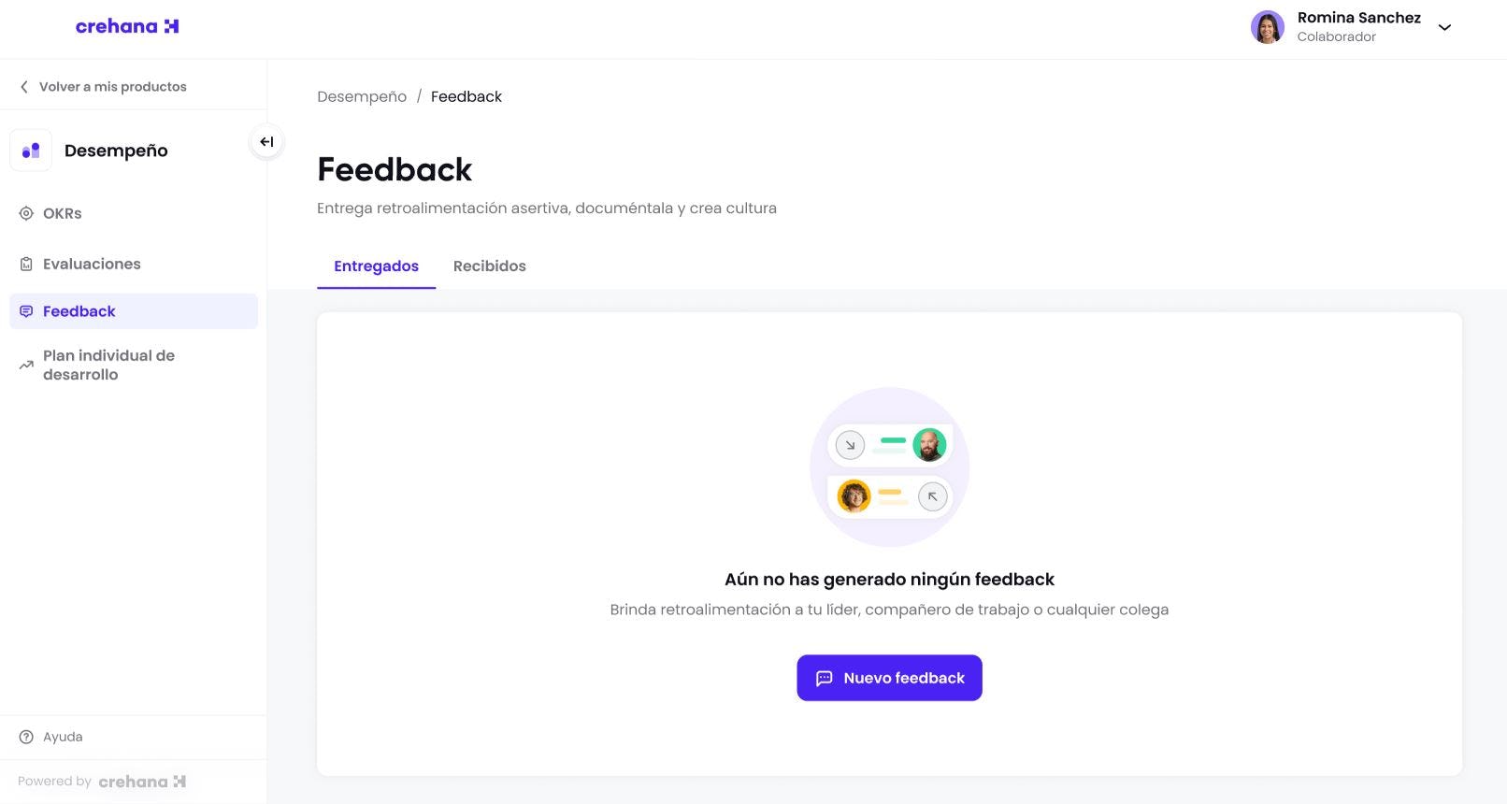The image size is (1507, 804).
Task: Open Desempeño breadcrumb link
Action: click(x=362, y=96)
